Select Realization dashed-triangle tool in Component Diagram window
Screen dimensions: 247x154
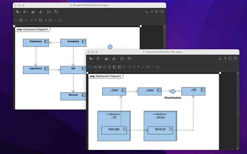36,20
